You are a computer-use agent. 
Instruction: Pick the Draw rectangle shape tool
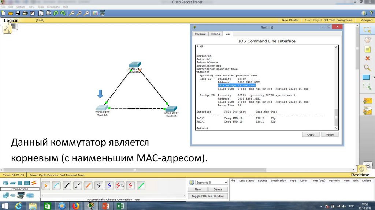click(366, 78)
